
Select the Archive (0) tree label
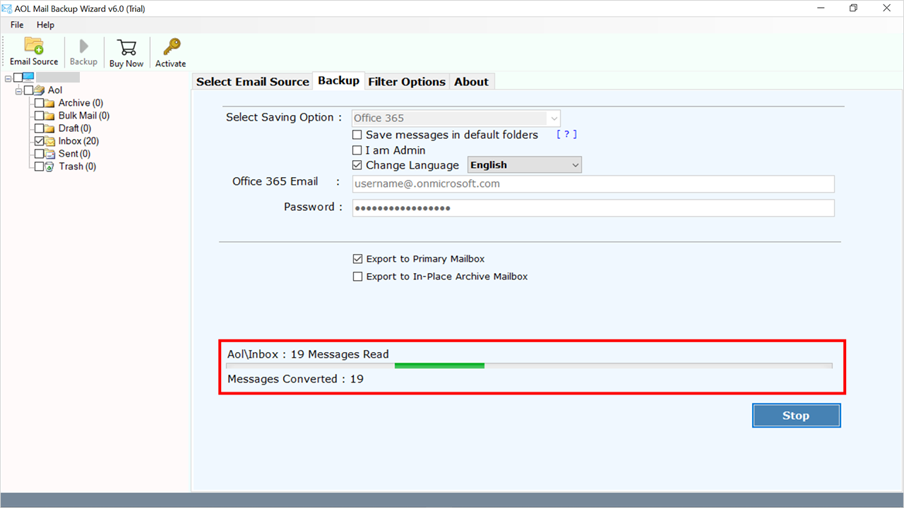tap(81, 103)
